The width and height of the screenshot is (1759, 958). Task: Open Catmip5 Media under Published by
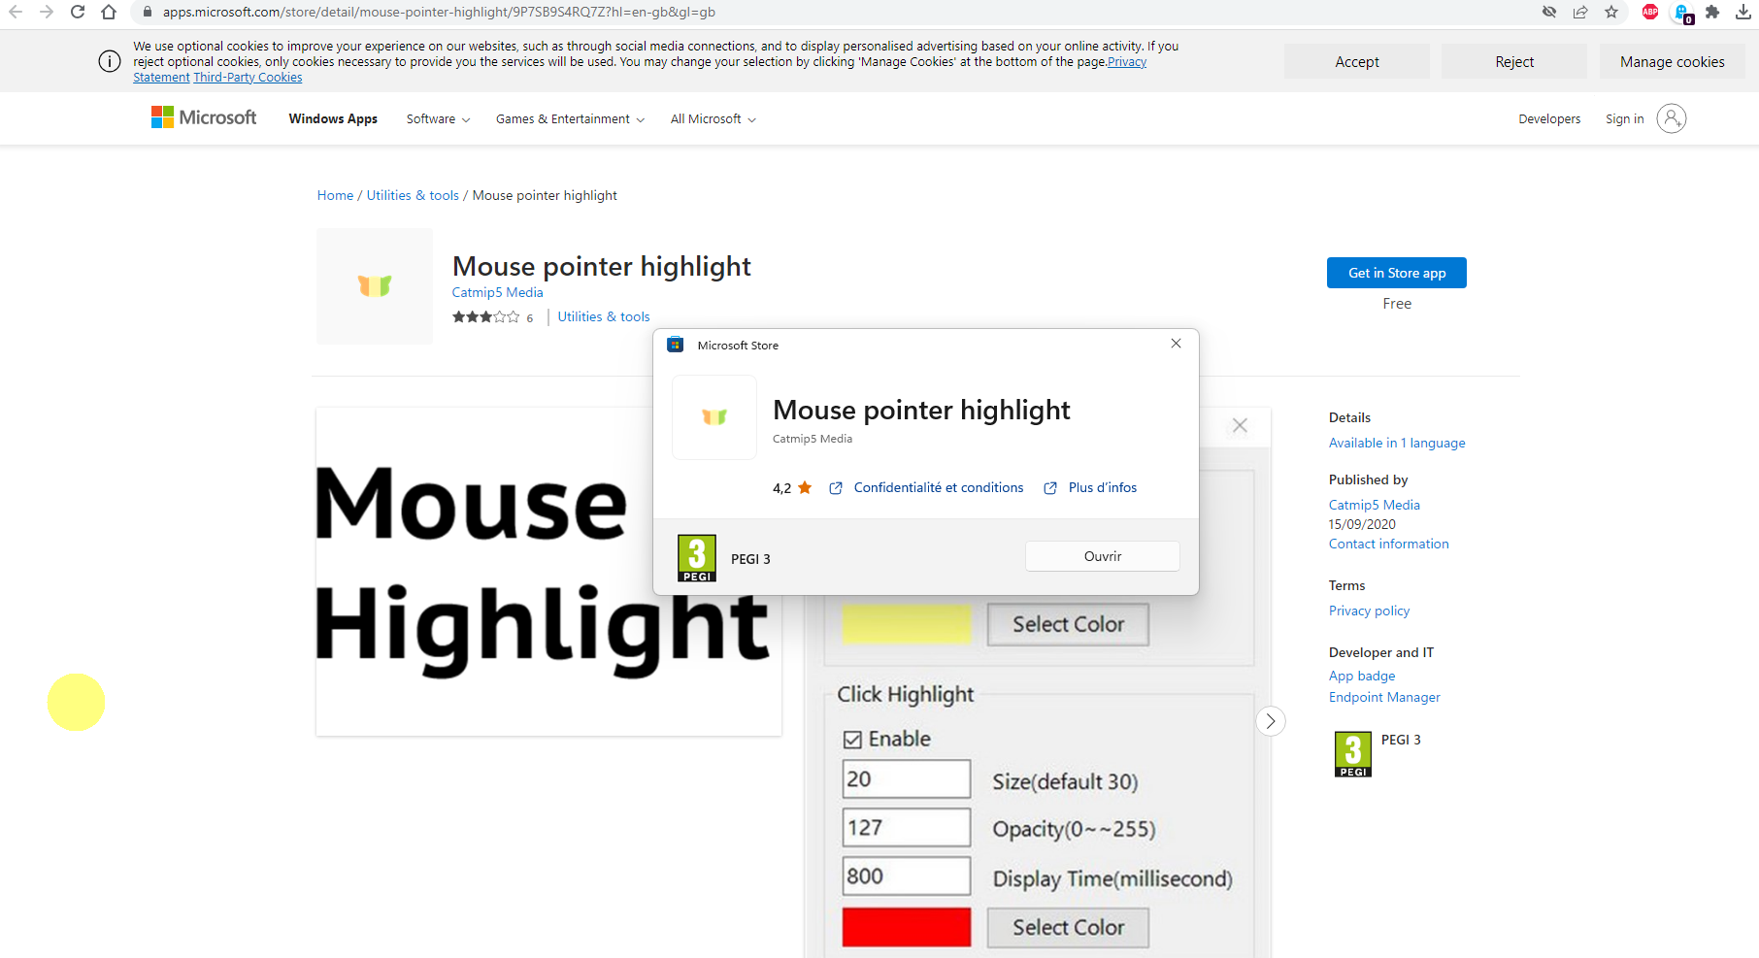point(1375,505)
